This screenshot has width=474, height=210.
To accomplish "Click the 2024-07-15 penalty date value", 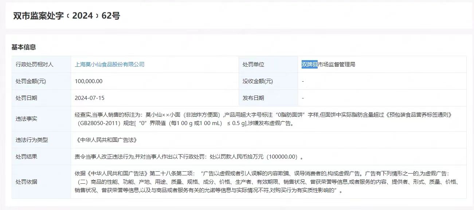I will click(x=90, y=98).
